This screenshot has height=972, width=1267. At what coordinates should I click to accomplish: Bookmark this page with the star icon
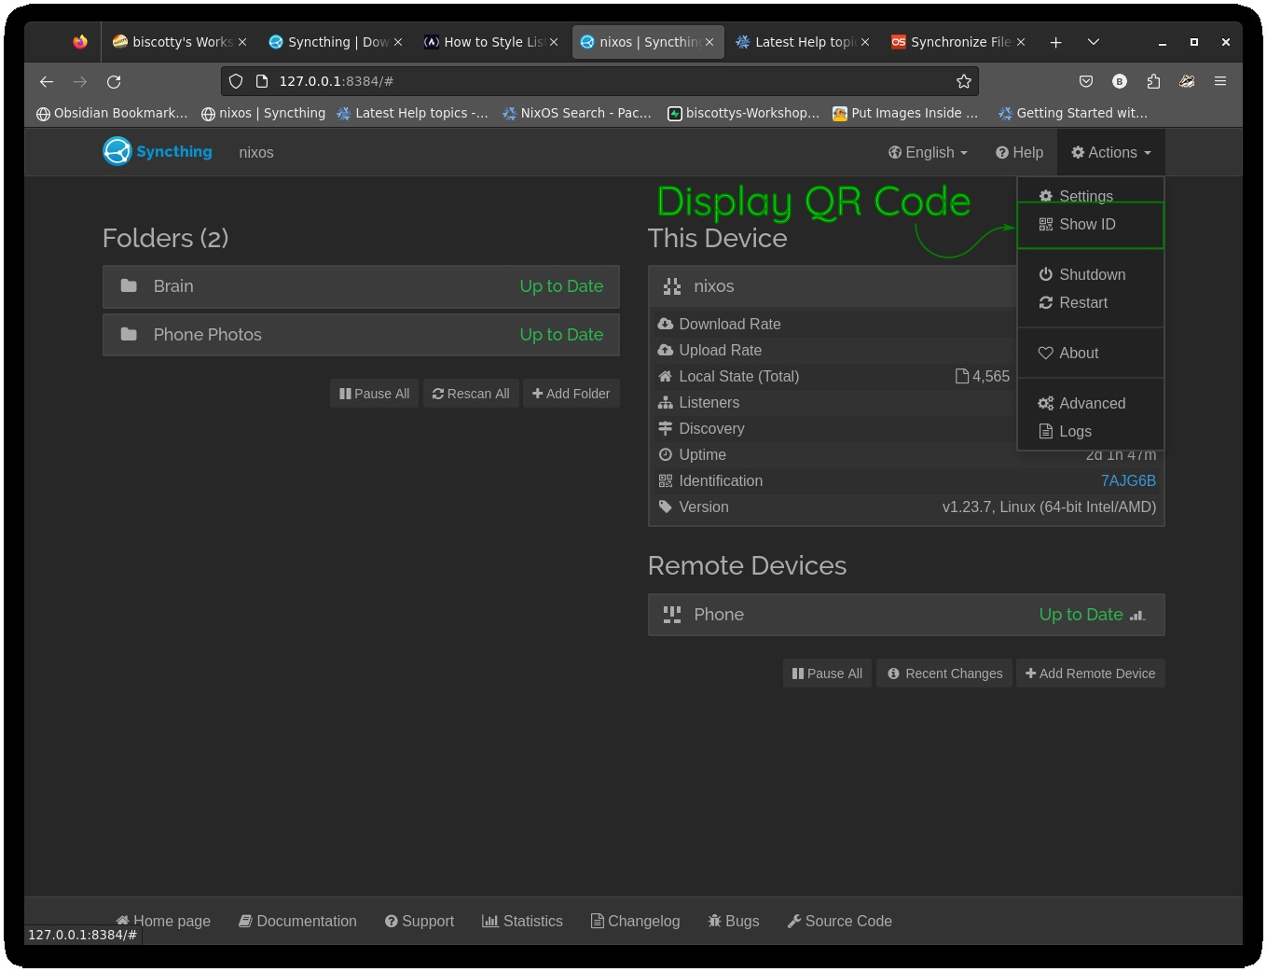[964, 81]
